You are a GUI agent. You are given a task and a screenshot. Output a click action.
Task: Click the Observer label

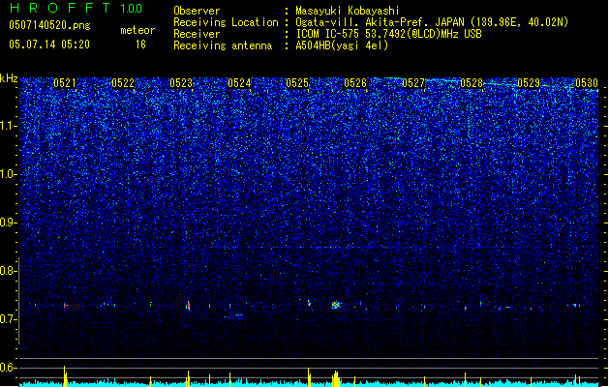(x=197, y=11)
